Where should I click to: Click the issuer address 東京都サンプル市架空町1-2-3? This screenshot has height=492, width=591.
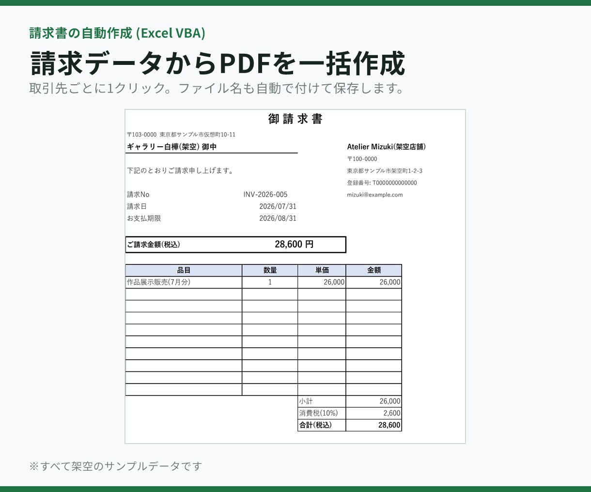tap(385, 171)
